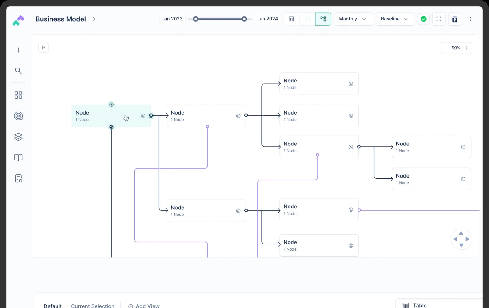This screenshot has height=308, width=489.
Task: Open search from the left sidebar
Action: point(18,71)
